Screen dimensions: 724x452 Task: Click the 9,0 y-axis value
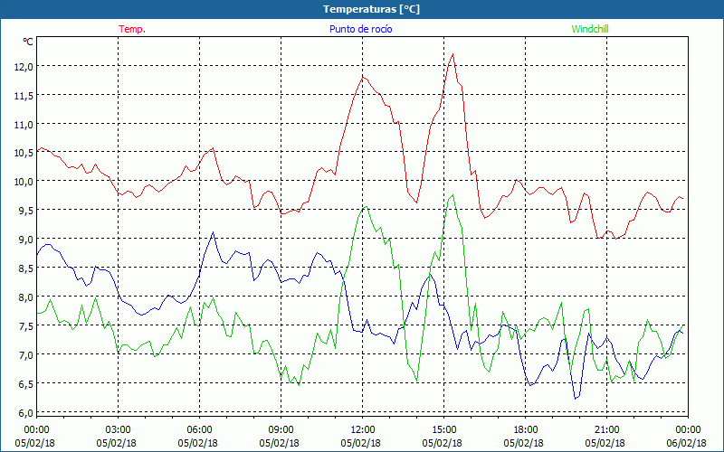pos(26,239)
